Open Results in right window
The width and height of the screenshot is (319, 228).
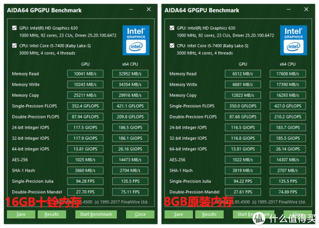pos(209,214)
